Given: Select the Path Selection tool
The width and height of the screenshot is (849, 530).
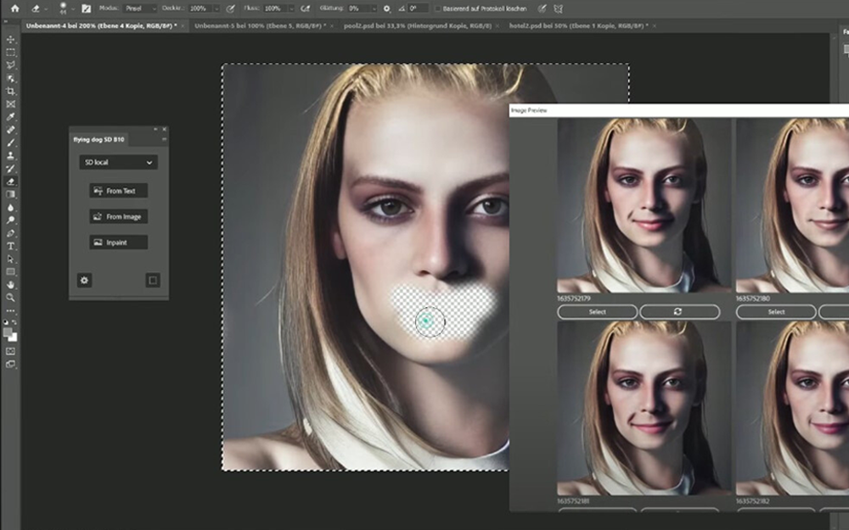Looking at the screenshot, I should pyautogui.click(x=10, y=259).
